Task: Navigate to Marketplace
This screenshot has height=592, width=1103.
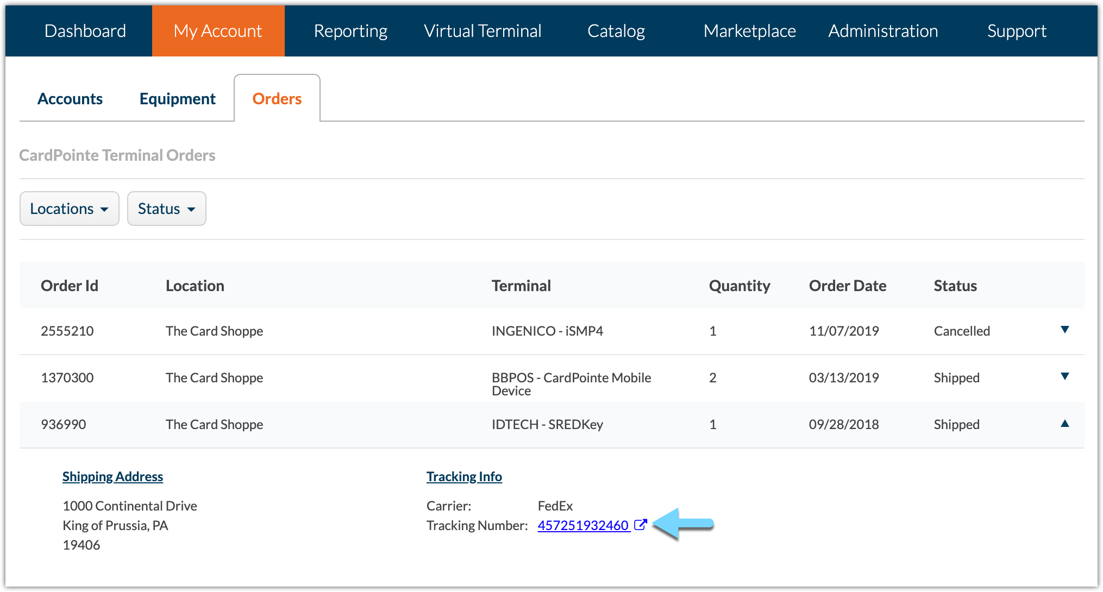Action: tap(749, 31)
